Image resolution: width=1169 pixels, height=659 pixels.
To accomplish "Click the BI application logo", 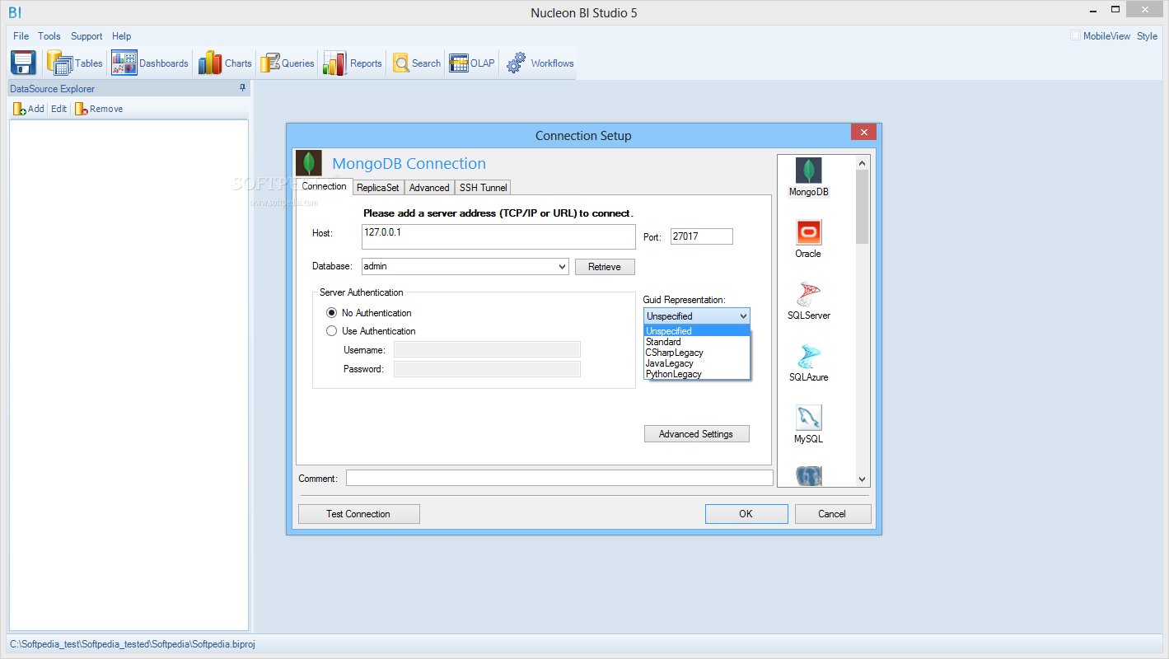I will pyautogui.click(x=15, y=12).
